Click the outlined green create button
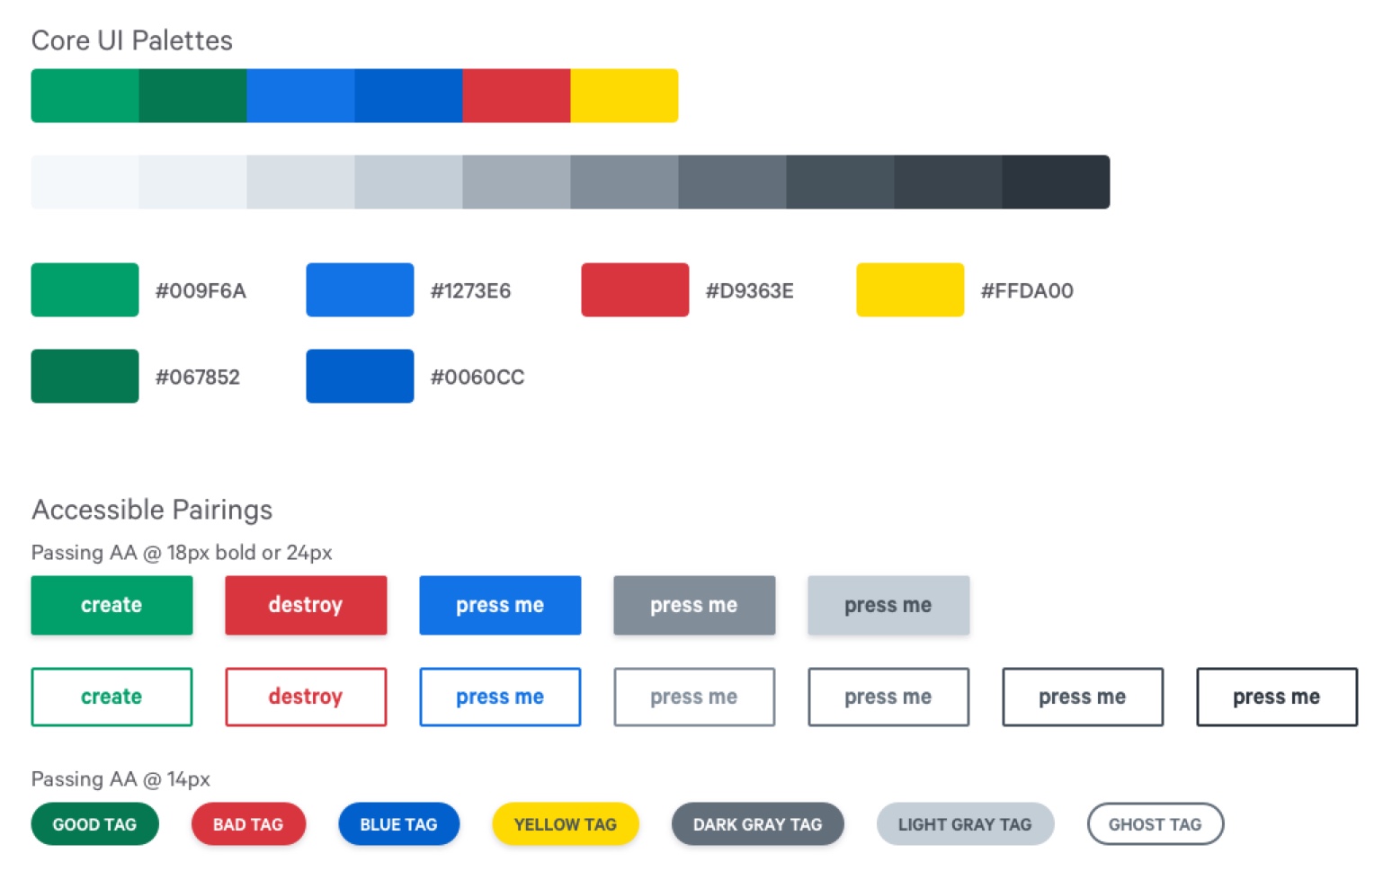Image resolution: width=1392 pixels, height=871 pixels. pyautogui.click(x=112, y=697)
